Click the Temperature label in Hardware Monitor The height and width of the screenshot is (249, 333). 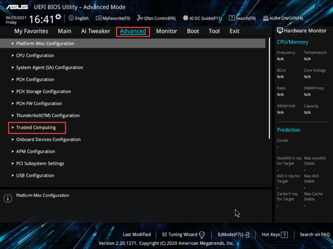pyautogui.click(x=315, y=53)
